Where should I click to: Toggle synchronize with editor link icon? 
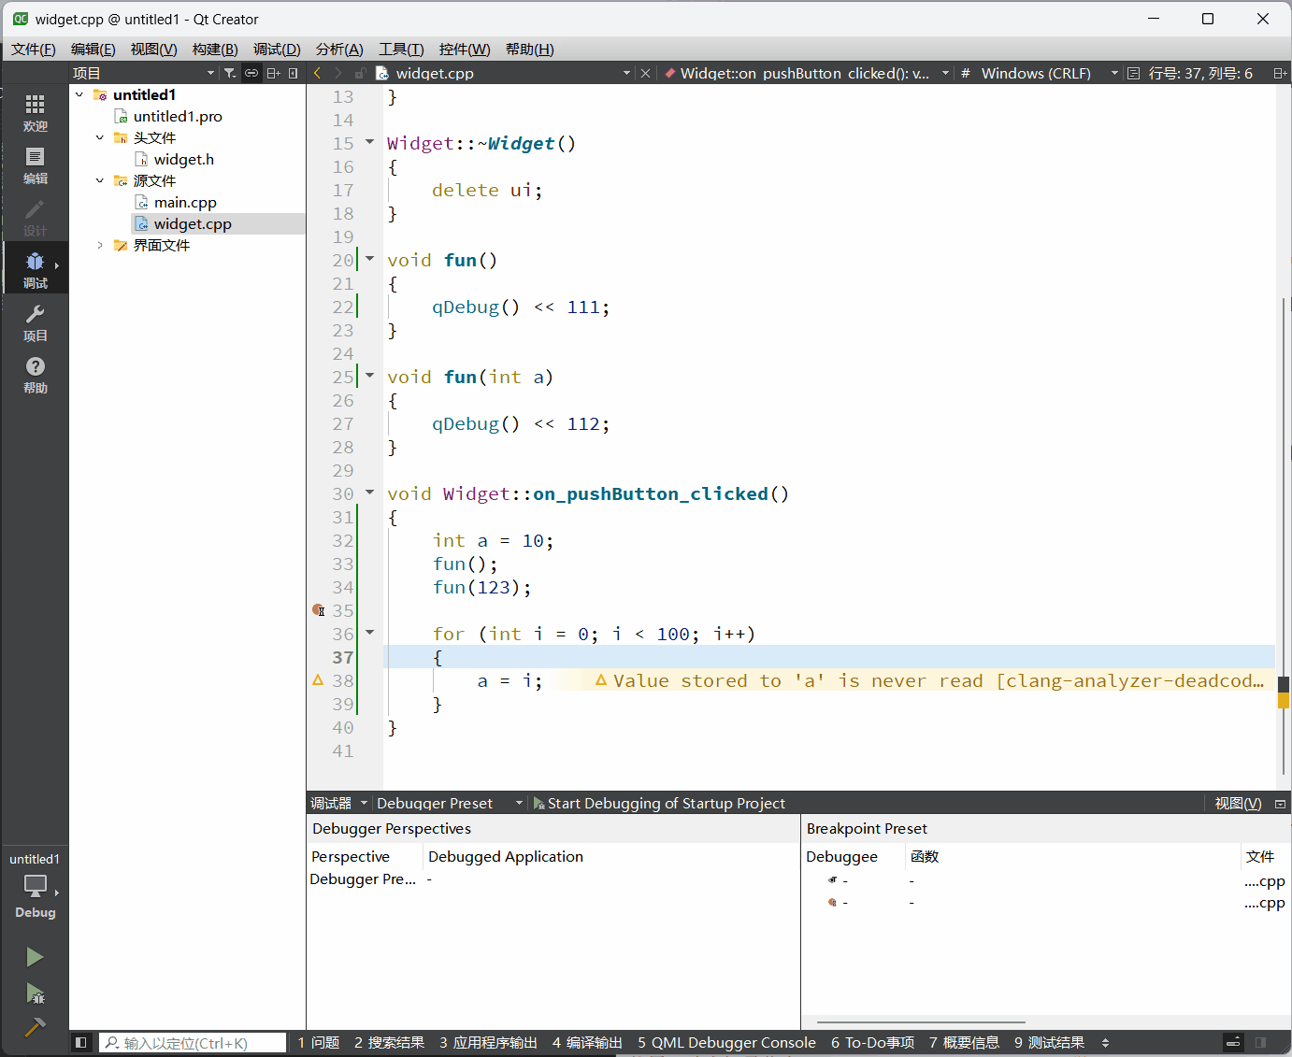[251, 73]
